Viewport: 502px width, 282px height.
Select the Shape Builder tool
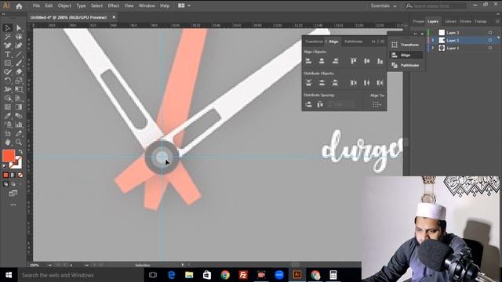[8, 98]
